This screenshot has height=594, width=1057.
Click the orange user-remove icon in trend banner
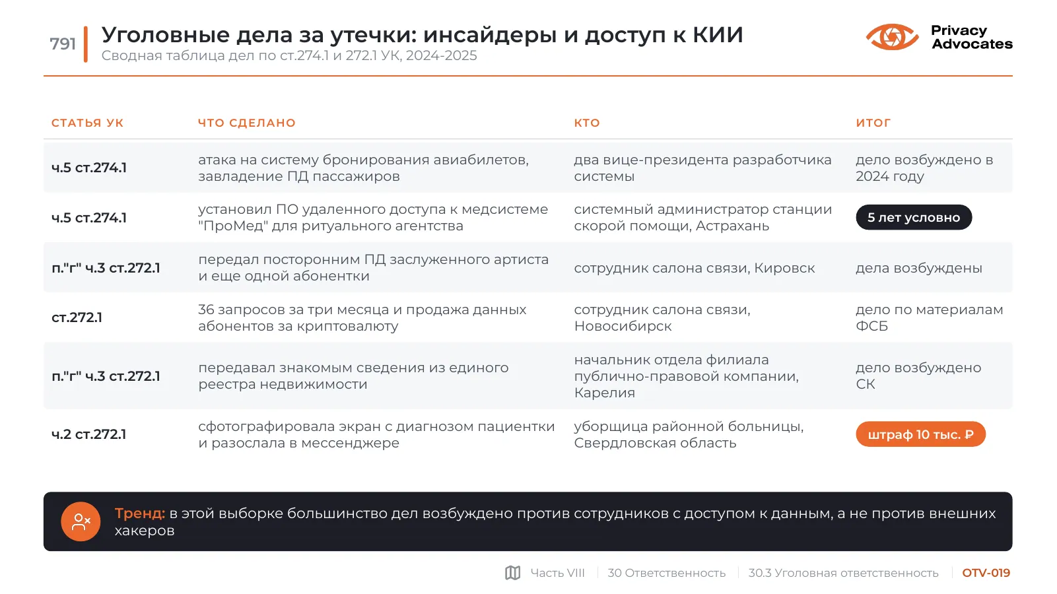81,522
